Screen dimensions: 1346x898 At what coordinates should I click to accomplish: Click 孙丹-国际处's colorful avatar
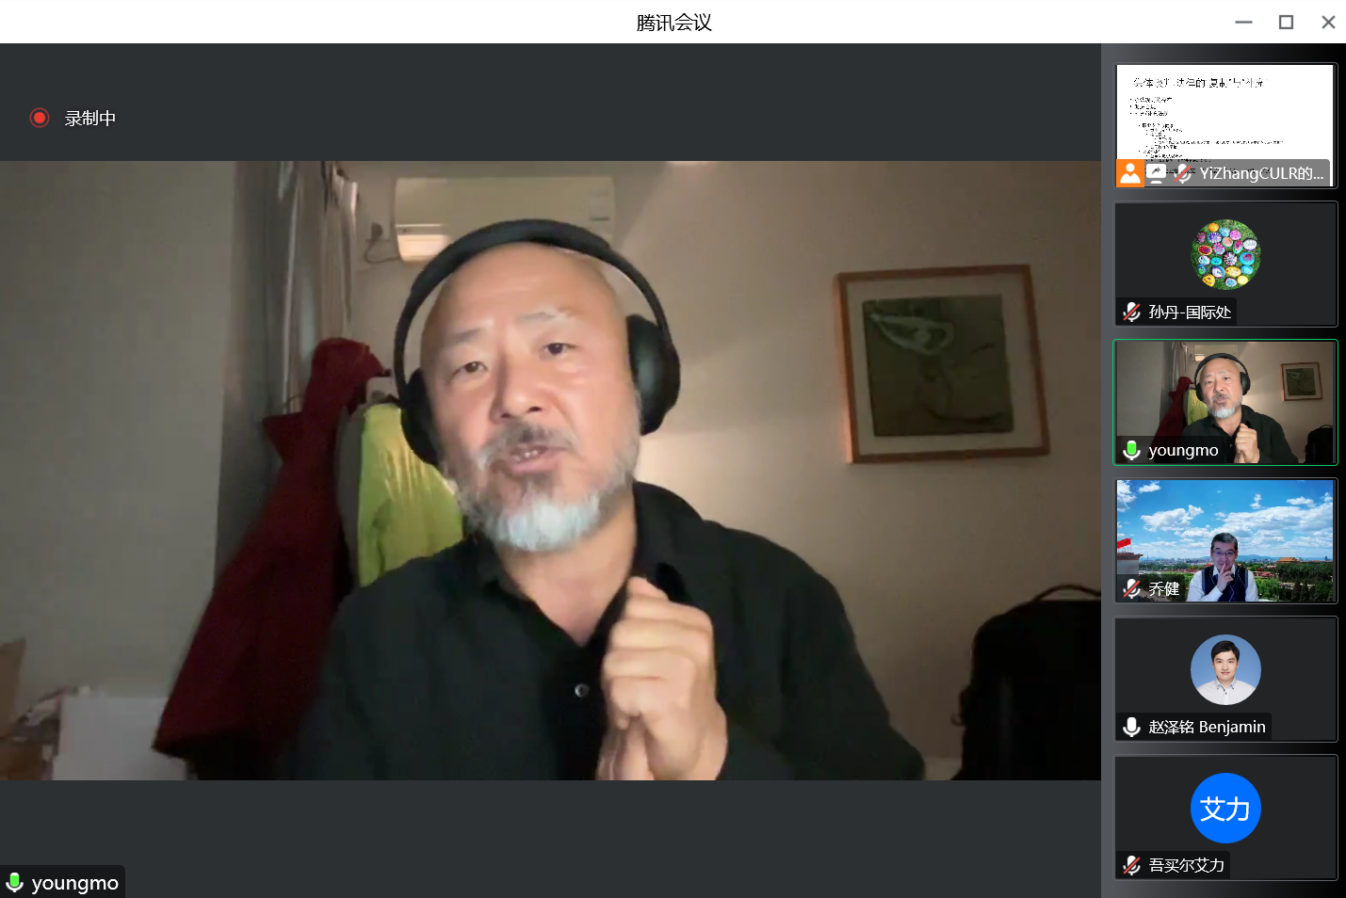[1225, 255]
